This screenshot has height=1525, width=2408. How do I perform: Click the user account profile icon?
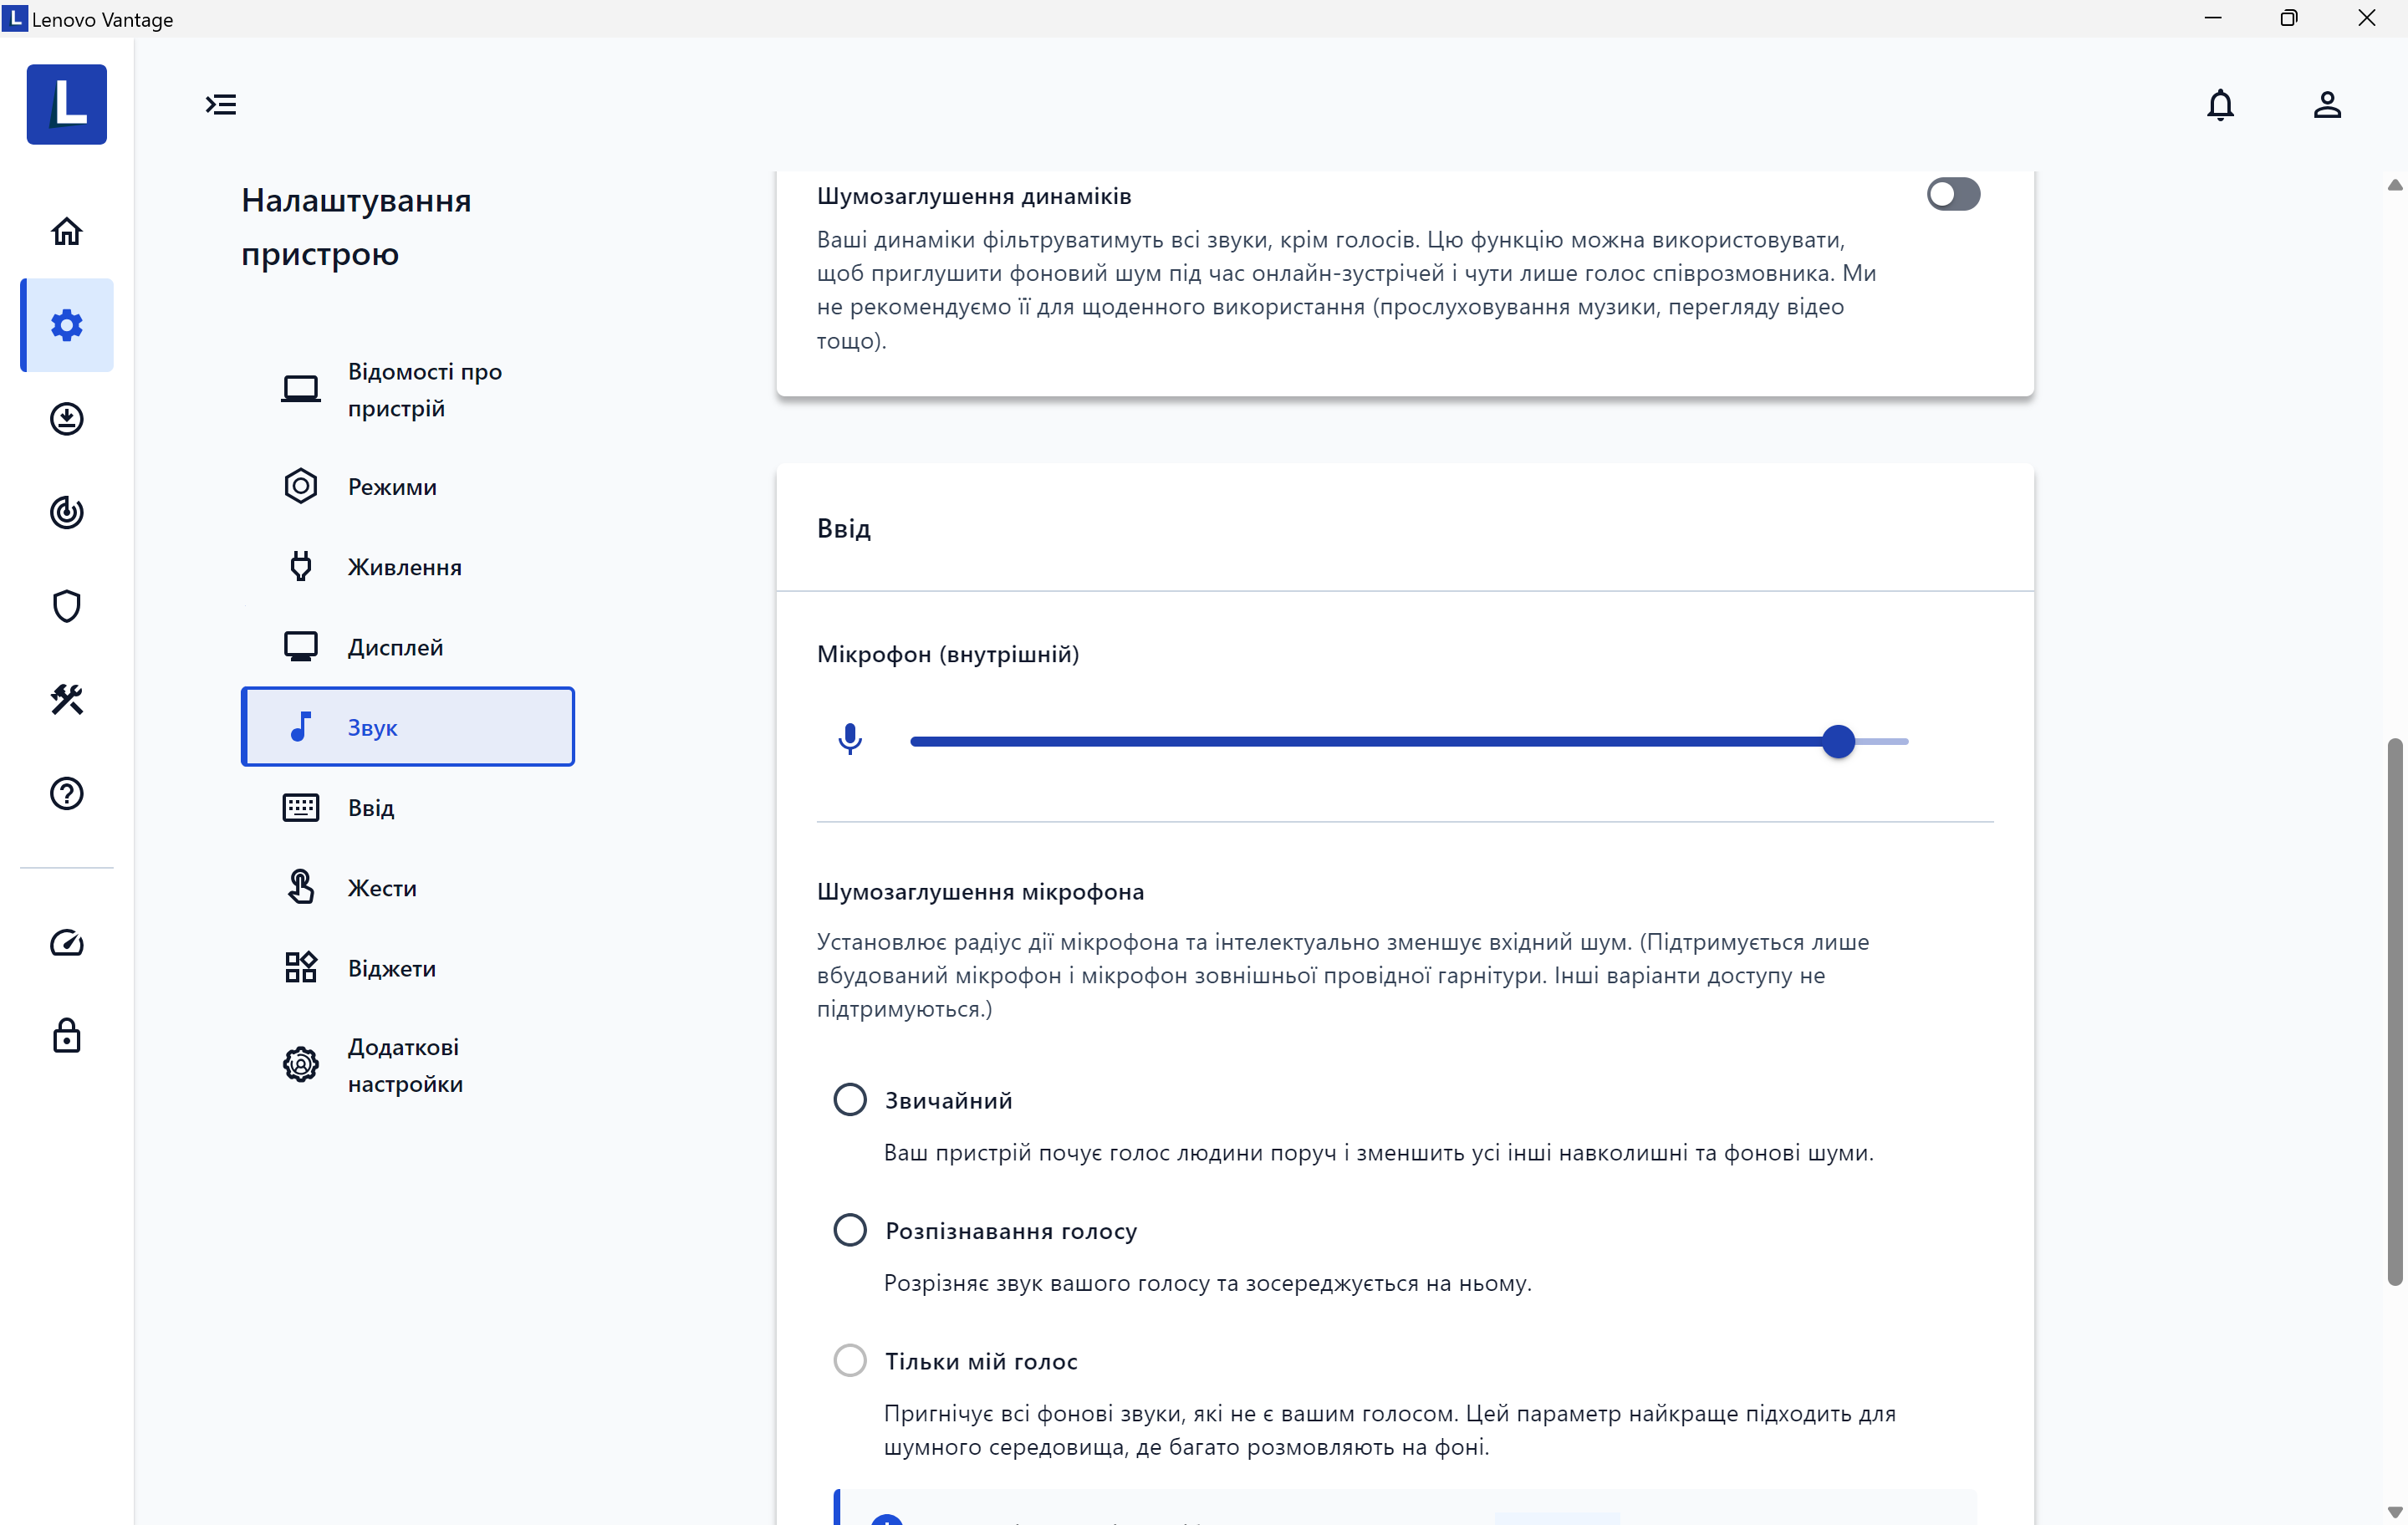pos(2327,105)
